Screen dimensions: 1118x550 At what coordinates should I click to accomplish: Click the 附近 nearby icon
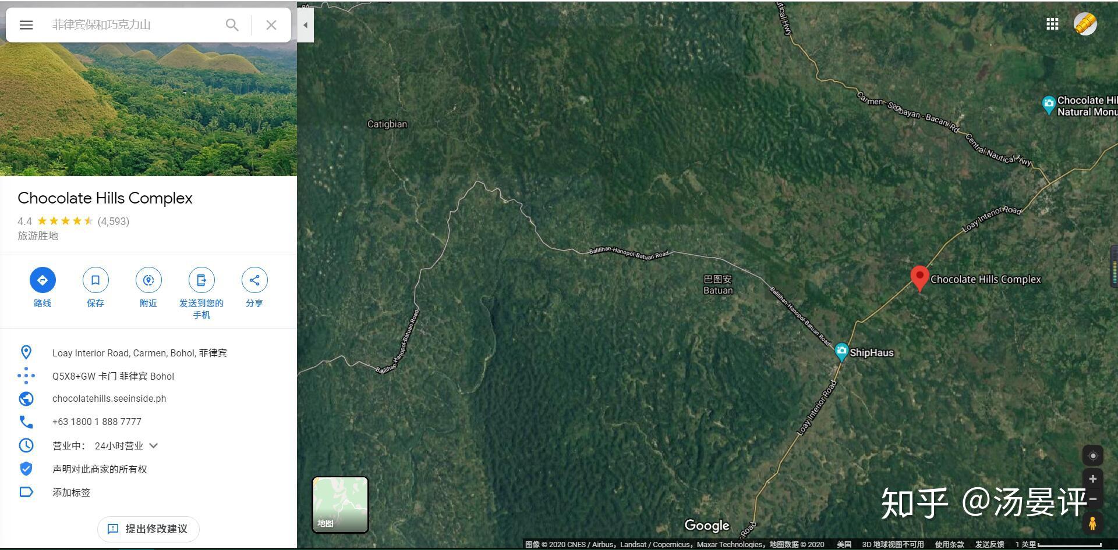point(148,280)
